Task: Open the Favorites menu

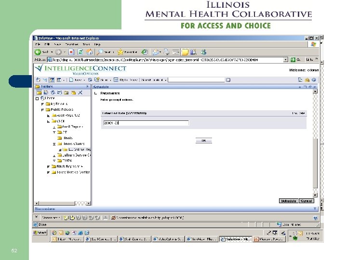Action: click(72, 44)
